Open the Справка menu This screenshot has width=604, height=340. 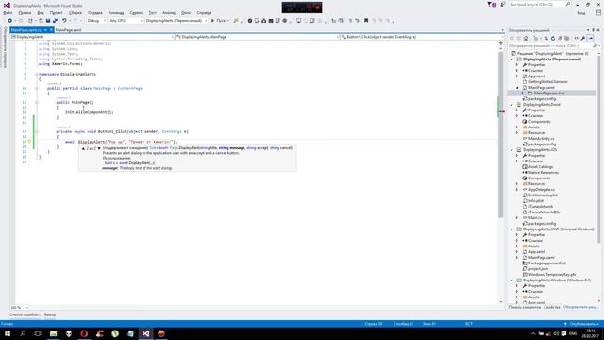[x=204, y=12]
